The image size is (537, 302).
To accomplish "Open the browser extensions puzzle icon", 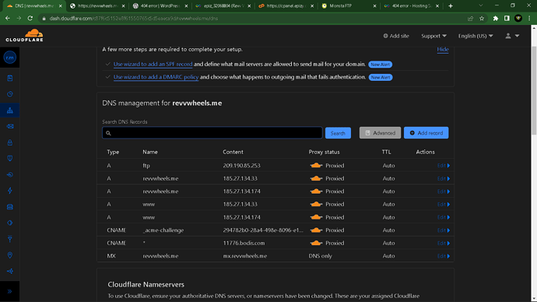I will point(495,19).
